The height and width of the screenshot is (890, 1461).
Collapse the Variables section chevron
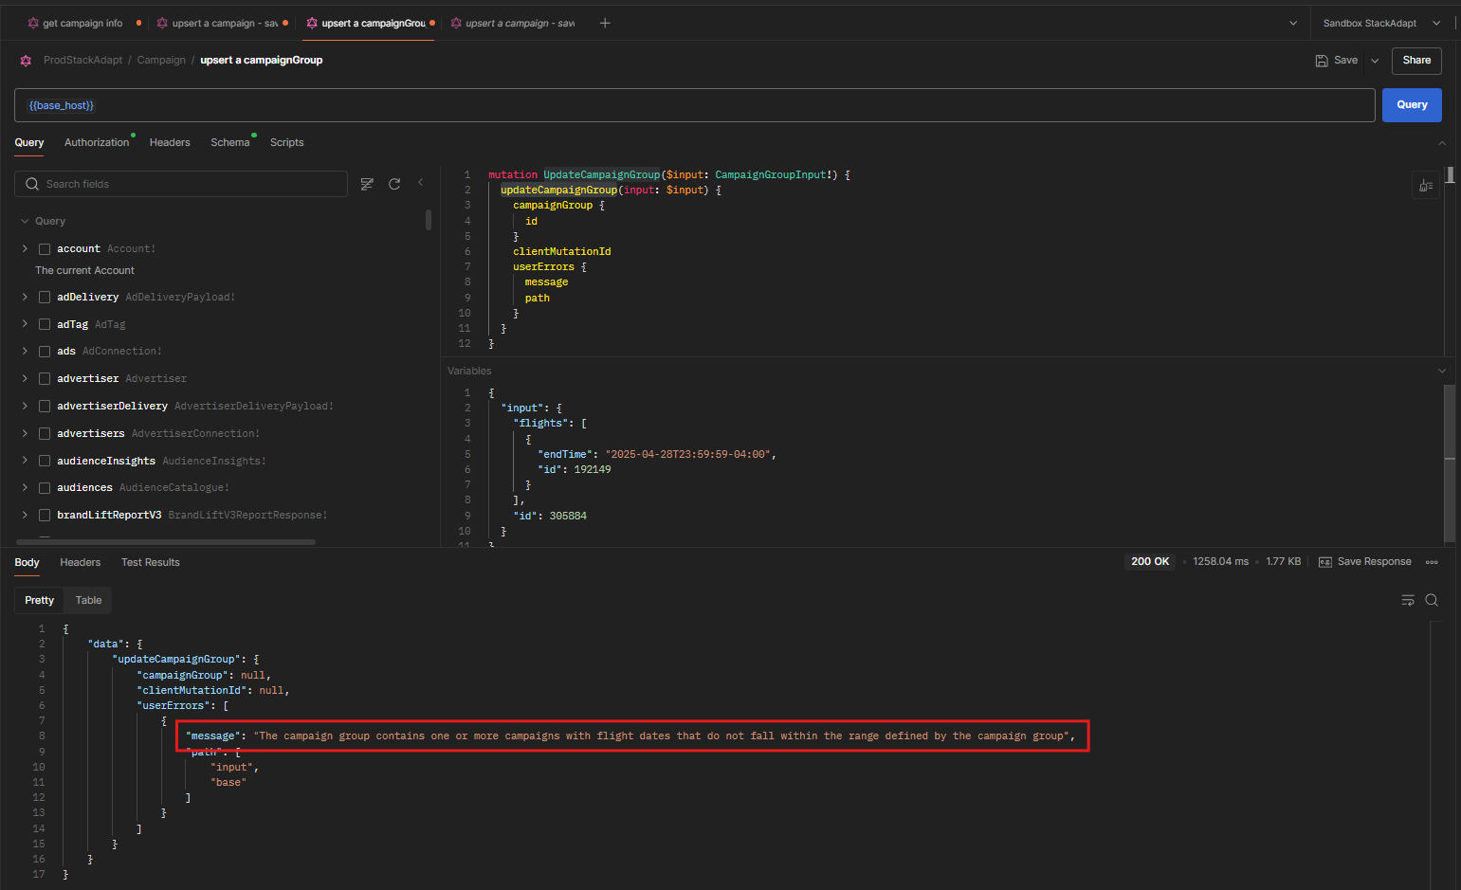[x=1442, y=371]
